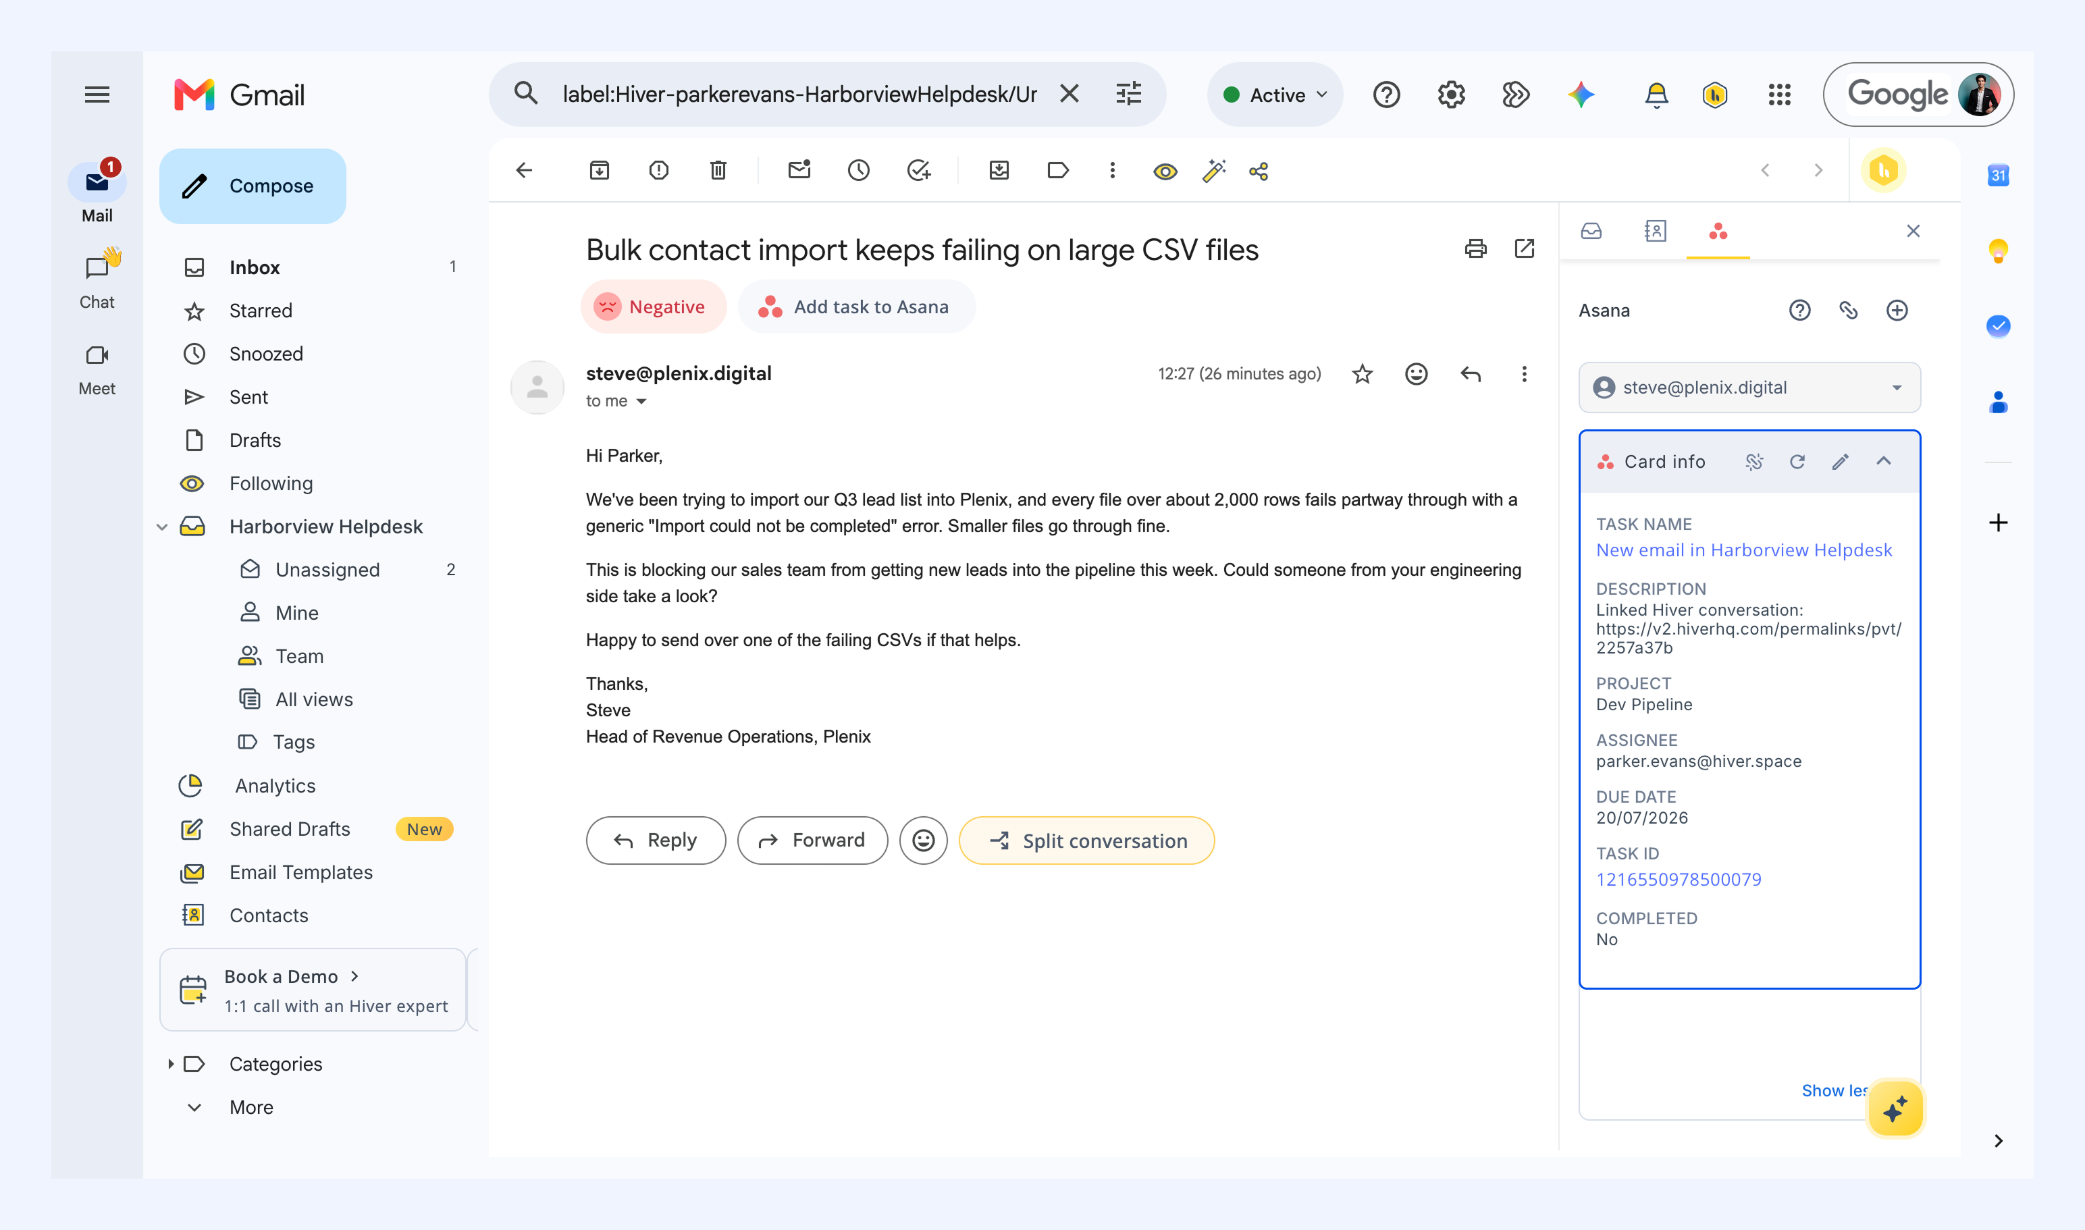Viewport: 2085px width, 1230px height.
Task: Click the Hiver share conversation icon
Action: [1259, 171]
